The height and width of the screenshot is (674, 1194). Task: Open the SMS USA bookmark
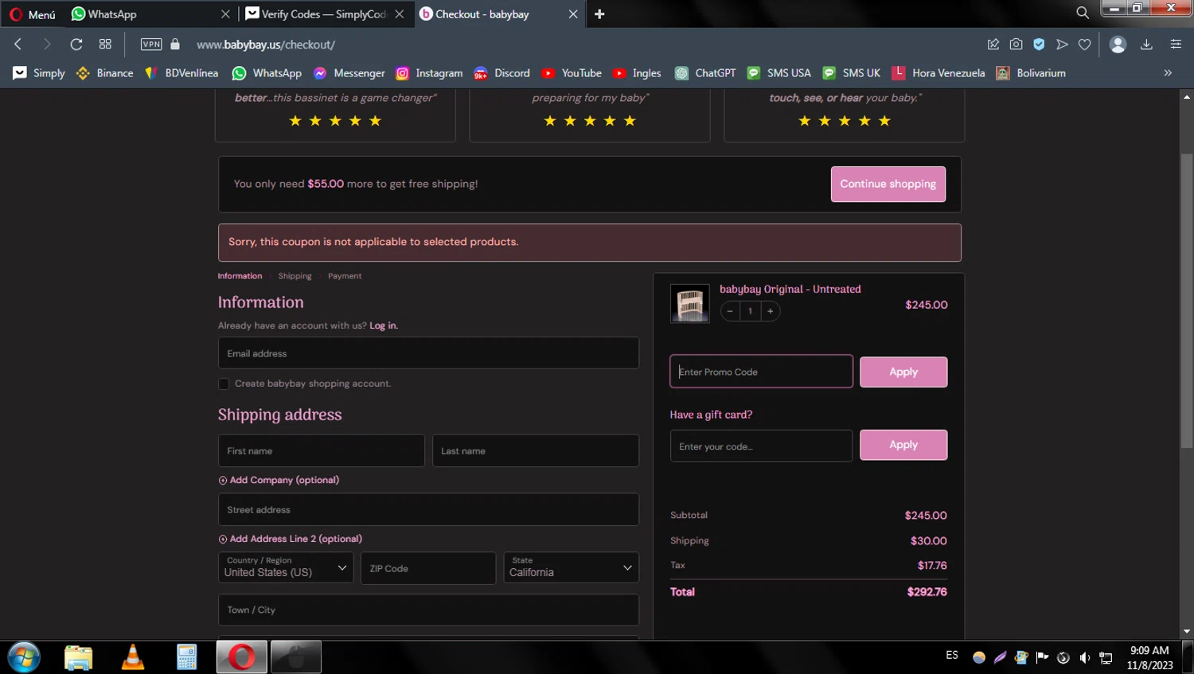778,73
